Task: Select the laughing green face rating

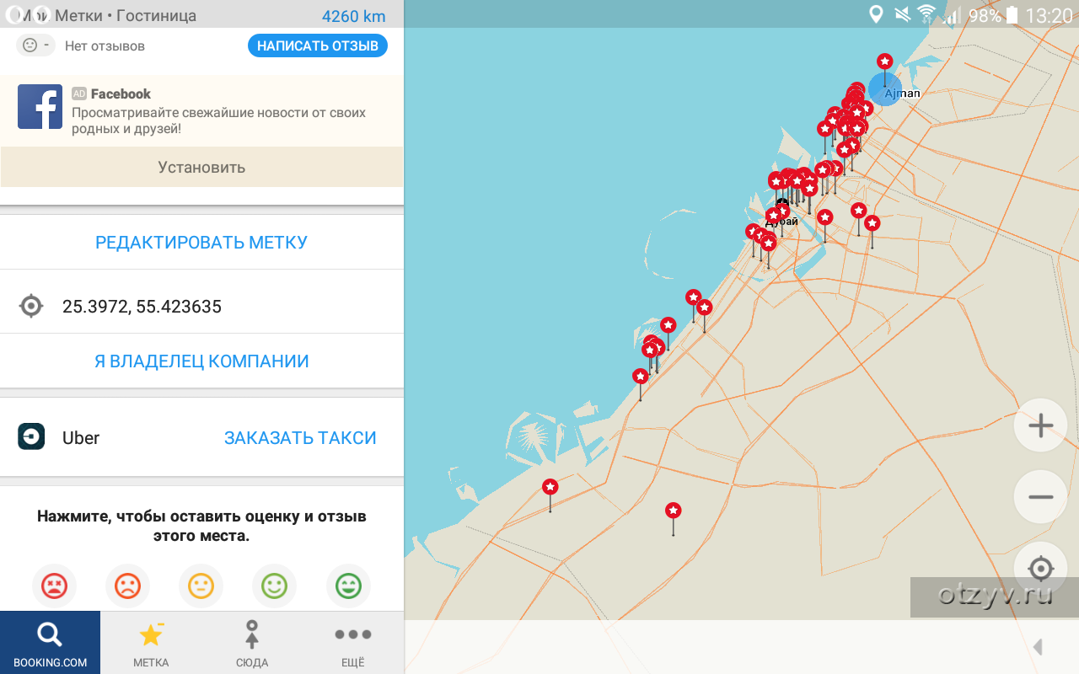Action: (x=348, y=586)
